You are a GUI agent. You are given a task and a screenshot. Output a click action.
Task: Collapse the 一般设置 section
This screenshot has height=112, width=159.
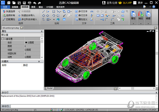pyautogui.click(x=3, y=39)
